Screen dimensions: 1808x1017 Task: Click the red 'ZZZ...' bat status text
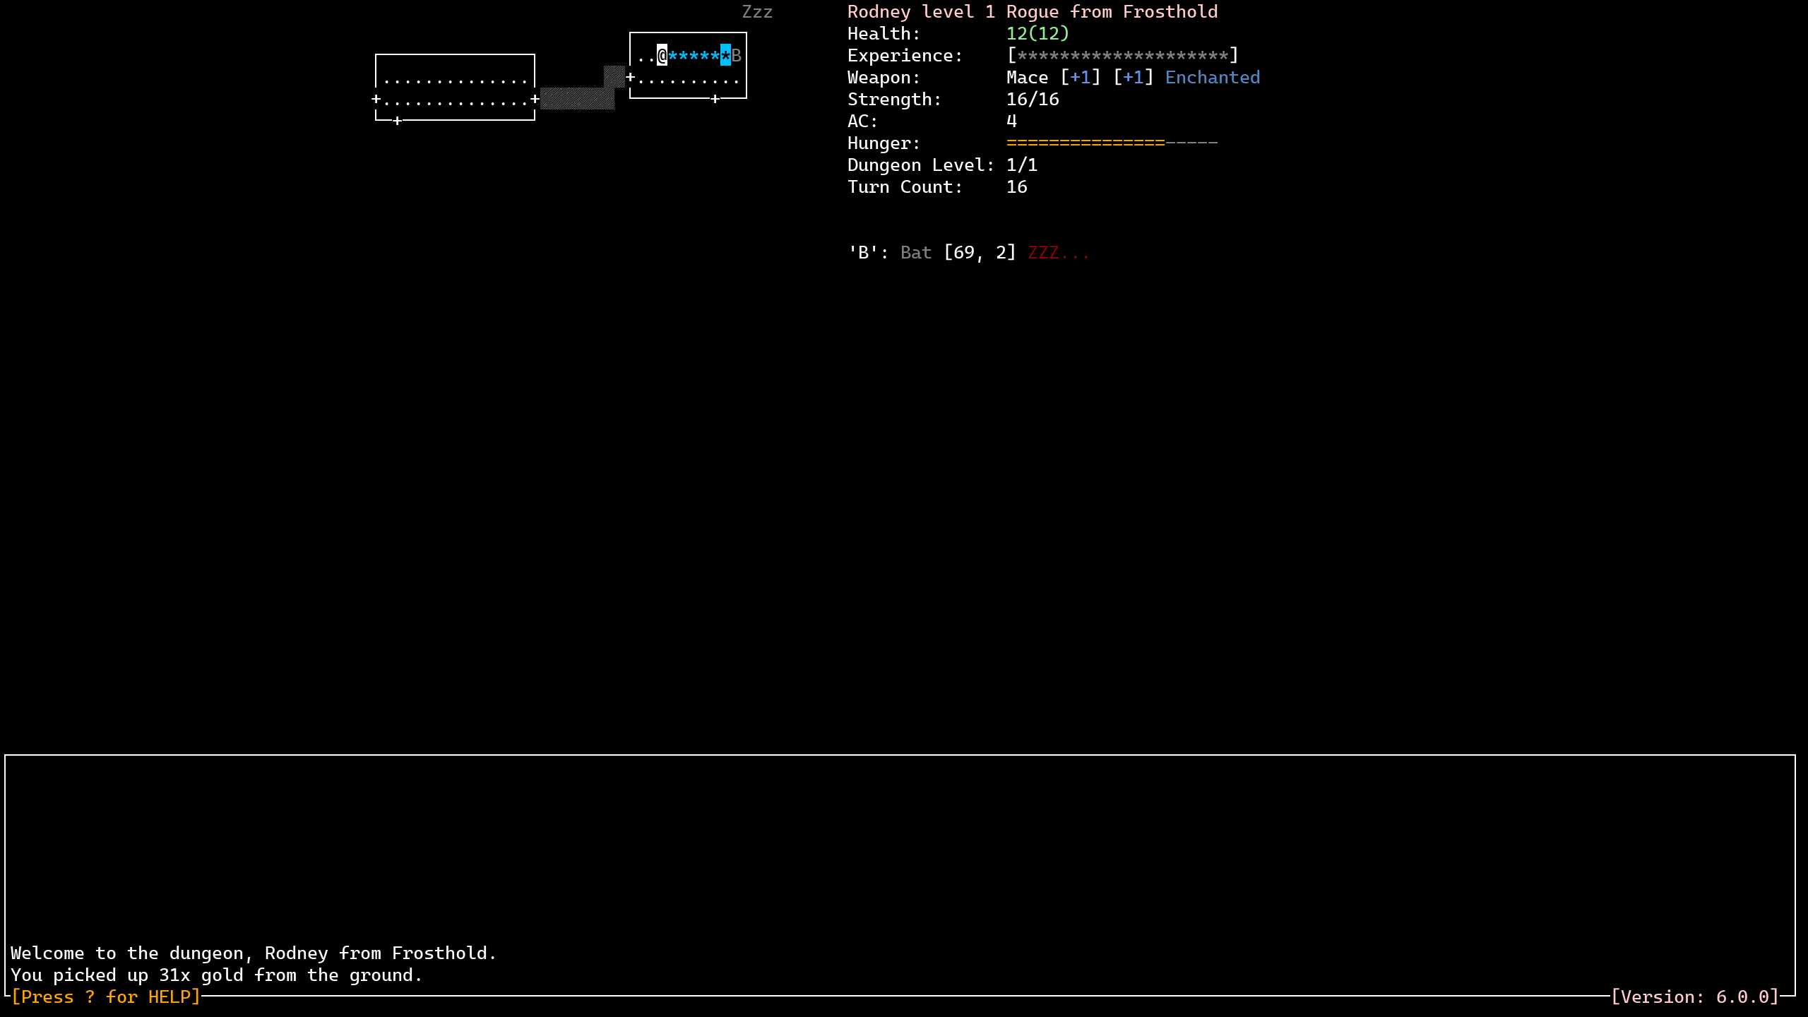tap(1058, 252)
